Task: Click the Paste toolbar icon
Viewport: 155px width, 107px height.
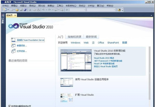Action: click(x=38, y=10)
